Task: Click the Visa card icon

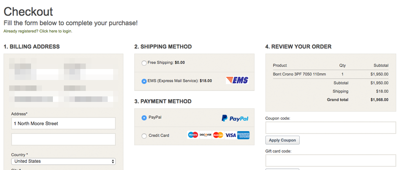Action: [x=230, y=135]
